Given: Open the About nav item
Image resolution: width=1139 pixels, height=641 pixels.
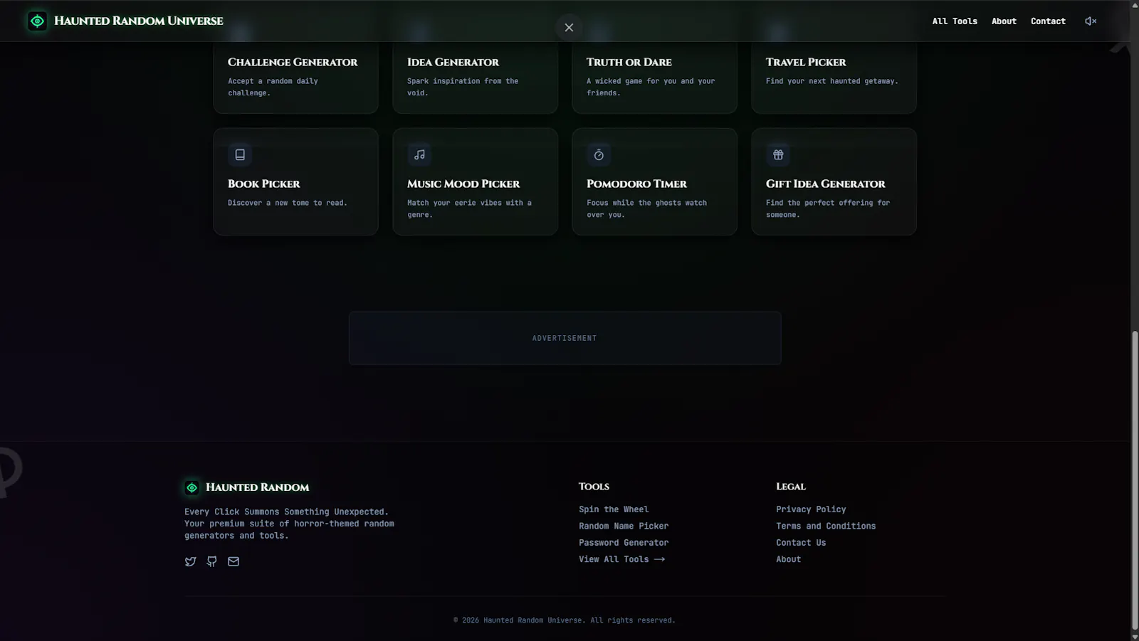Looking at the screenshot, I should pyautogui.click(x=1004, y=21).
